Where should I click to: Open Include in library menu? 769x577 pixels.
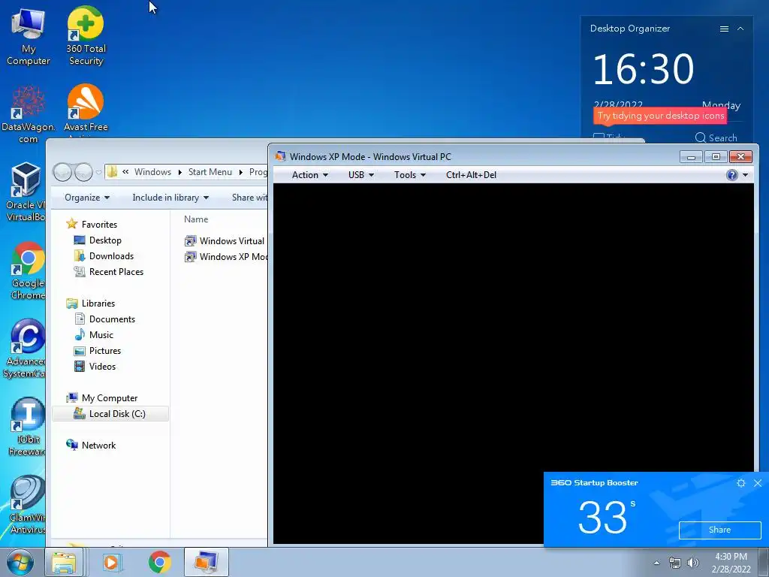[170, 198]
